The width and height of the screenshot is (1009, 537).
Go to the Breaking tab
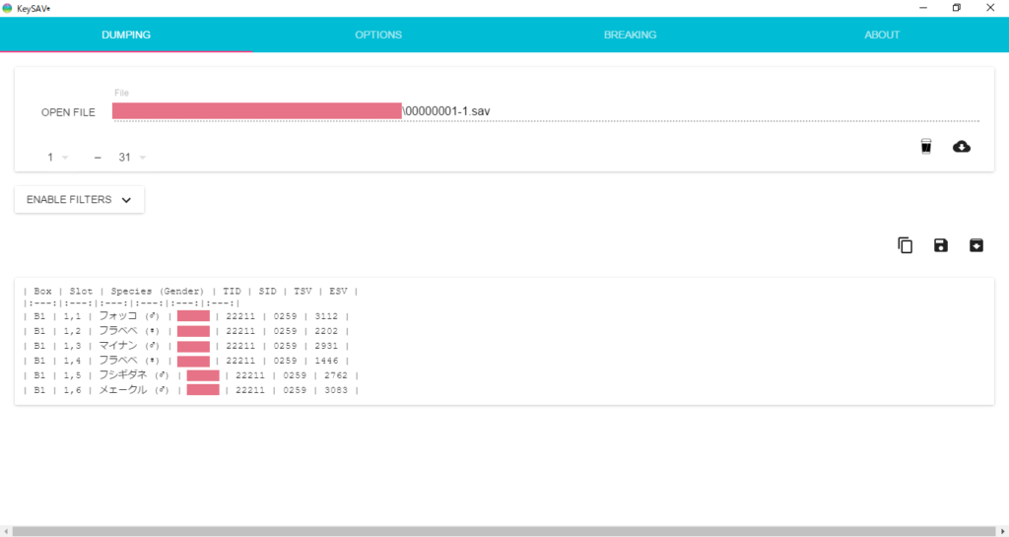[630, 34]
